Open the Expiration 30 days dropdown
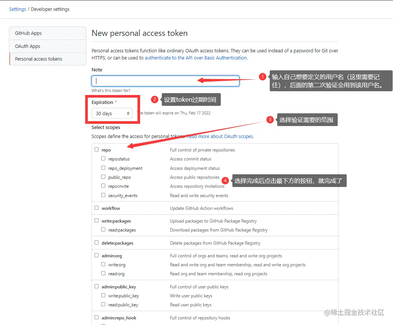 click(112, 113)
